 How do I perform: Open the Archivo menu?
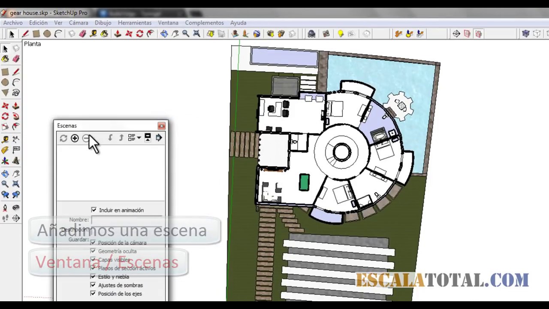pos(13,23)
